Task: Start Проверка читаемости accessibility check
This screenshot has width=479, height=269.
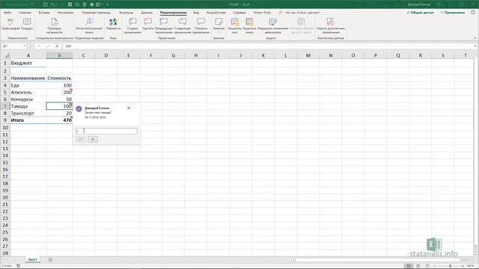Action: tap(55, 25)
